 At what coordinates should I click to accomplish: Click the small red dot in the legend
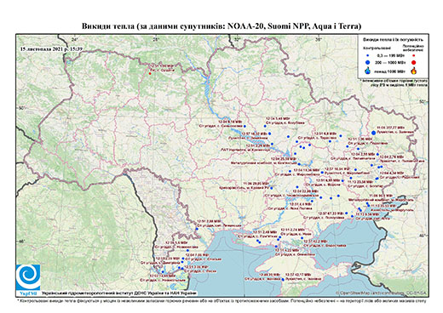point(414,55)
